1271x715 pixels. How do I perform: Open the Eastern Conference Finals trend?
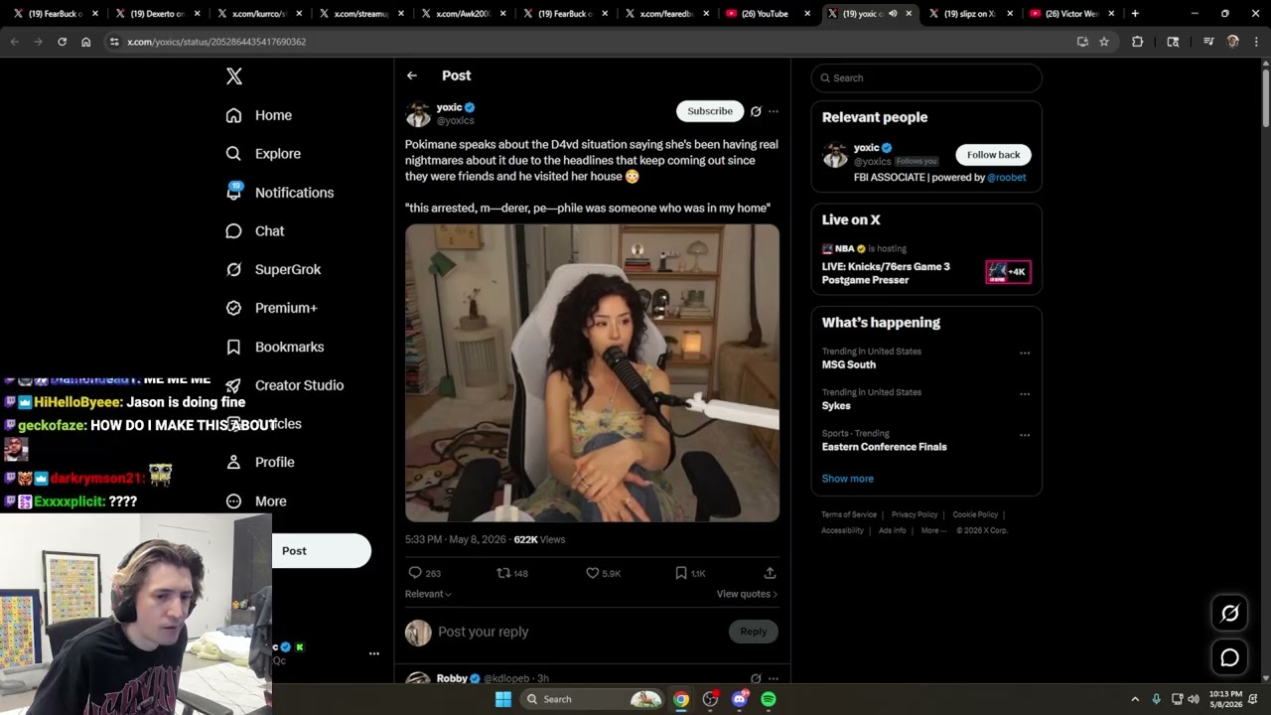coord(884,447)
